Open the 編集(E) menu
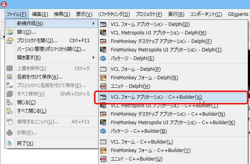 pos(40,14)
